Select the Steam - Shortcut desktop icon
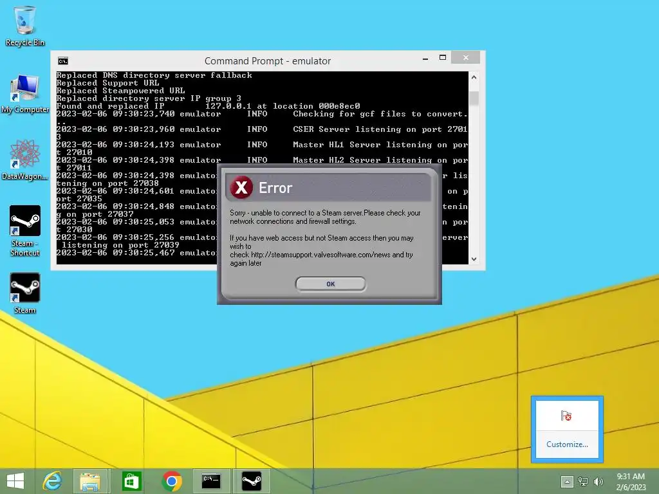This screenshot has width=659, height=494. click(25, 231)
